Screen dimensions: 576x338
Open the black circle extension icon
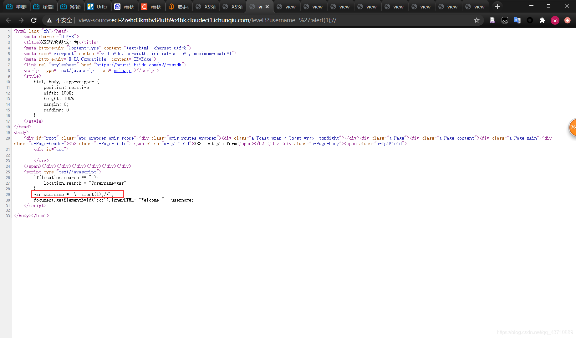point(530,20)
